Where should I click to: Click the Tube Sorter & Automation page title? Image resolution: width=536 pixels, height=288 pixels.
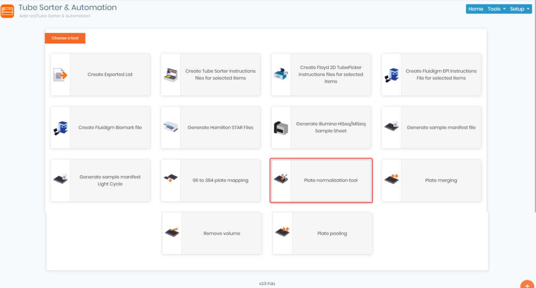coord(68,7)
